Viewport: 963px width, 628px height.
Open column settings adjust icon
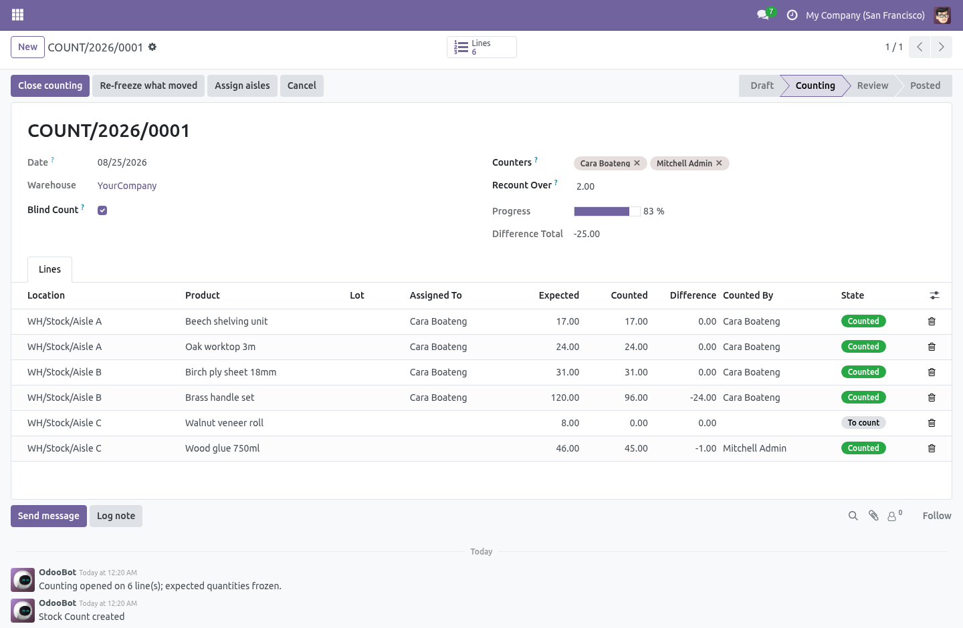click(934, 295)
